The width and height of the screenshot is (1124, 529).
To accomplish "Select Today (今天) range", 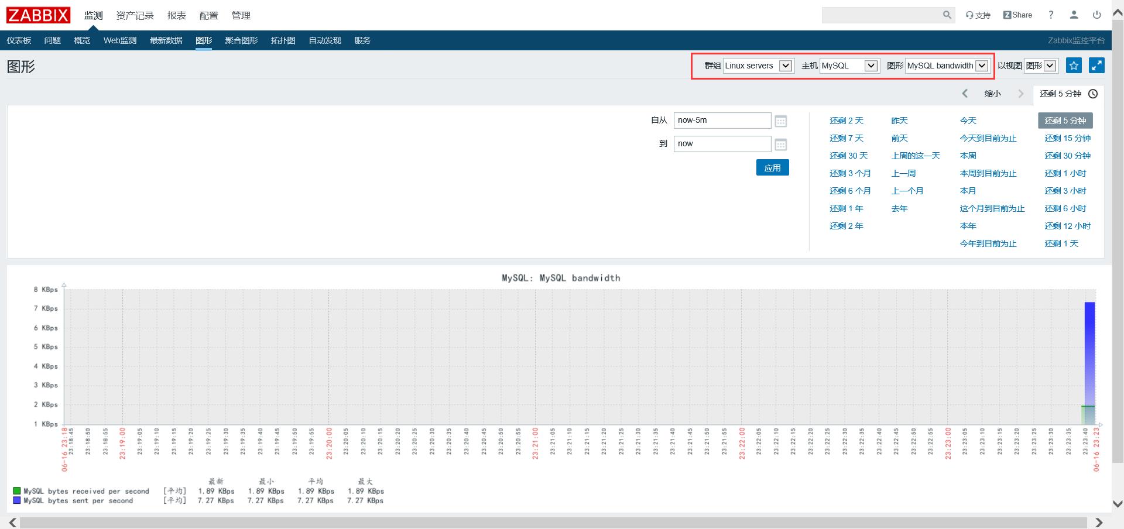I will 968,121.
